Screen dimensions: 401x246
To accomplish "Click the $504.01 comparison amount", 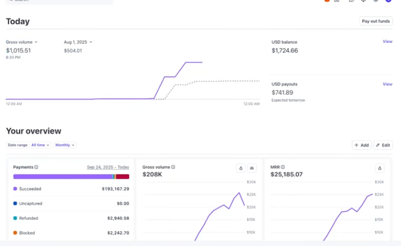I will coord(73,51).
